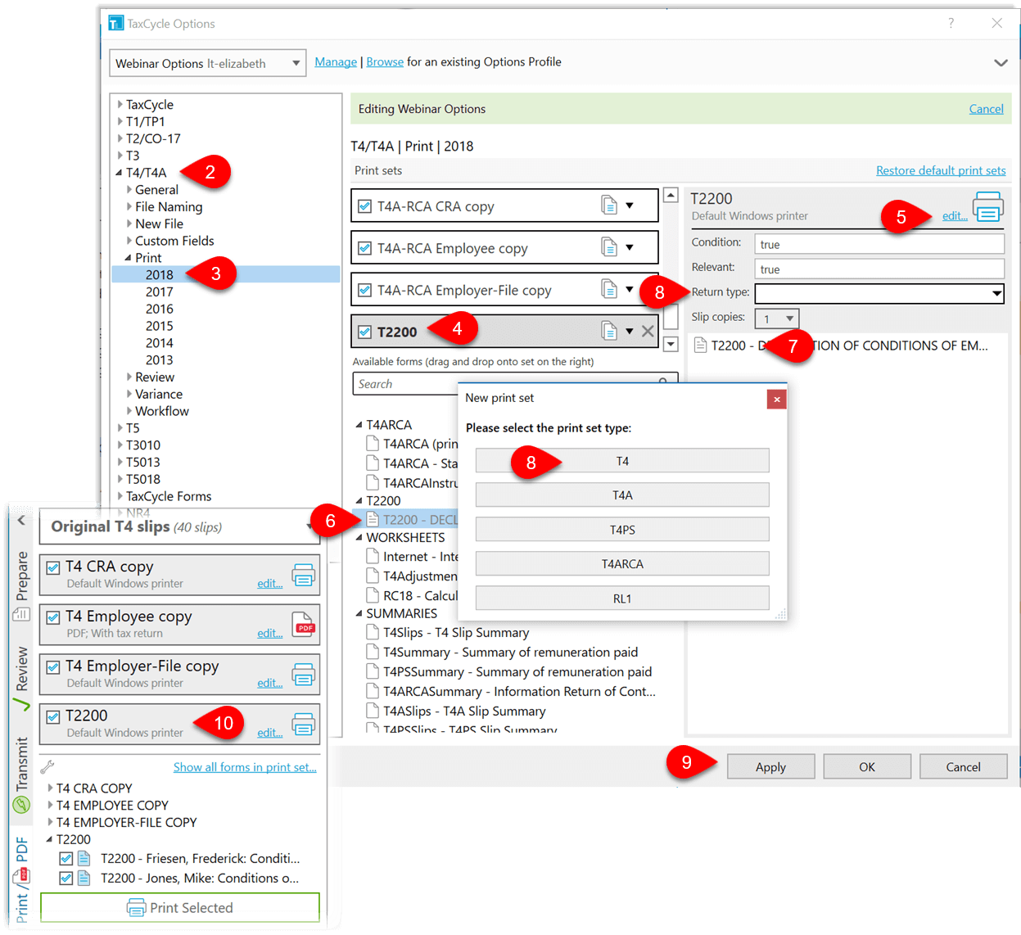Click the print sets scroll down arrow
This screenshot has height=935, width=1021.
pyautogui.click(x=671, y=344)
